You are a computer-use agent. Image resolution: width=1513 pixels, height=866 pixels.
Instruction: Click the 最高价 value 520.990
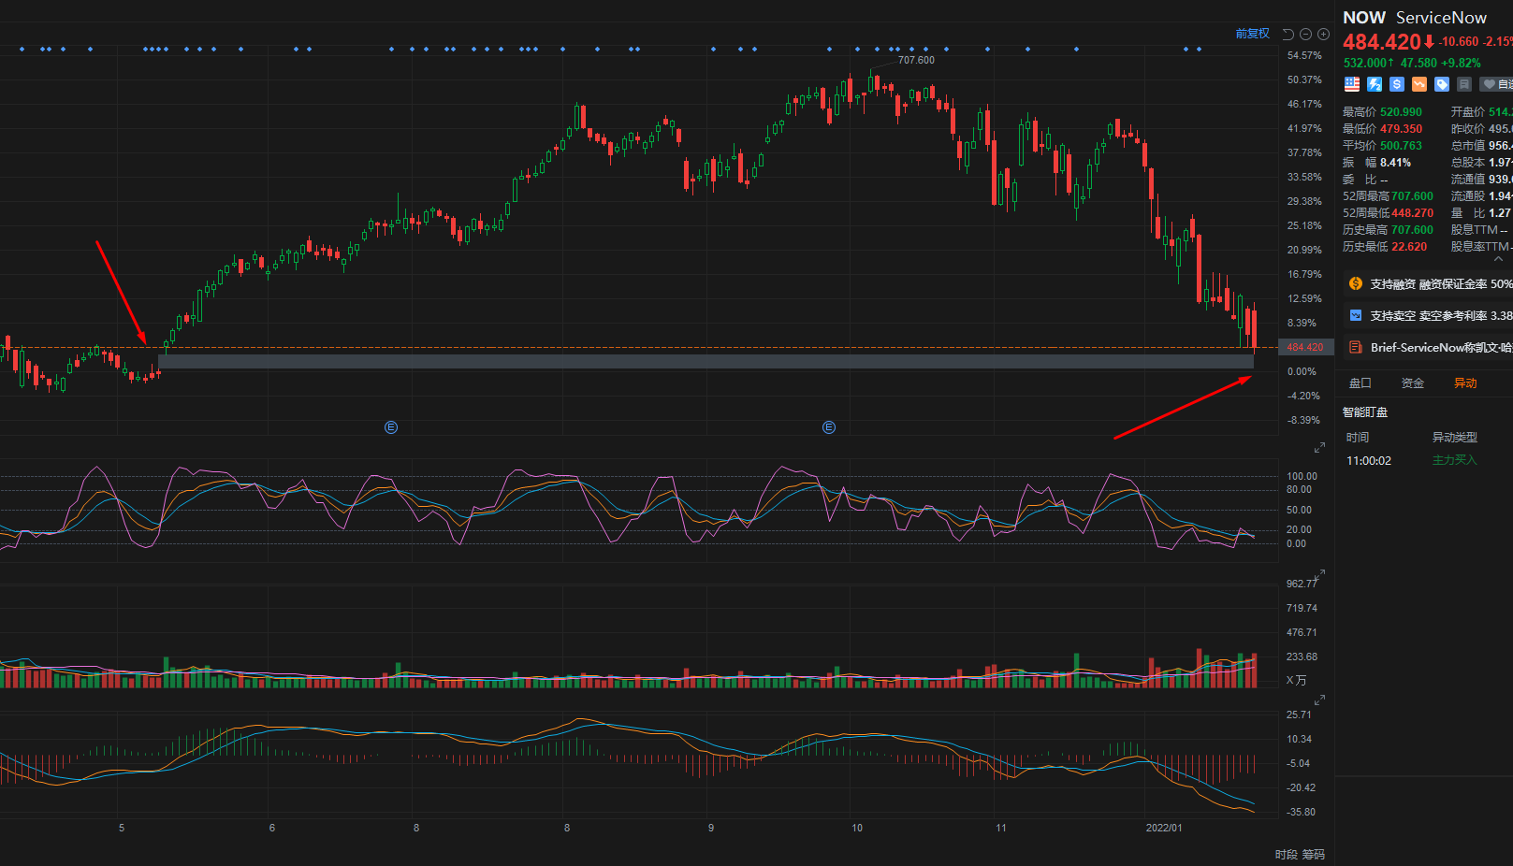[x=1401, y=112]
